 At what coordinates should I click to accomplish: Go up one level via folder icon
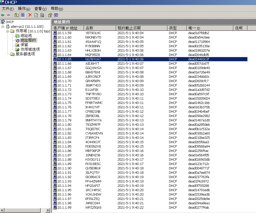pyautogui.click(x=16, y=15)
